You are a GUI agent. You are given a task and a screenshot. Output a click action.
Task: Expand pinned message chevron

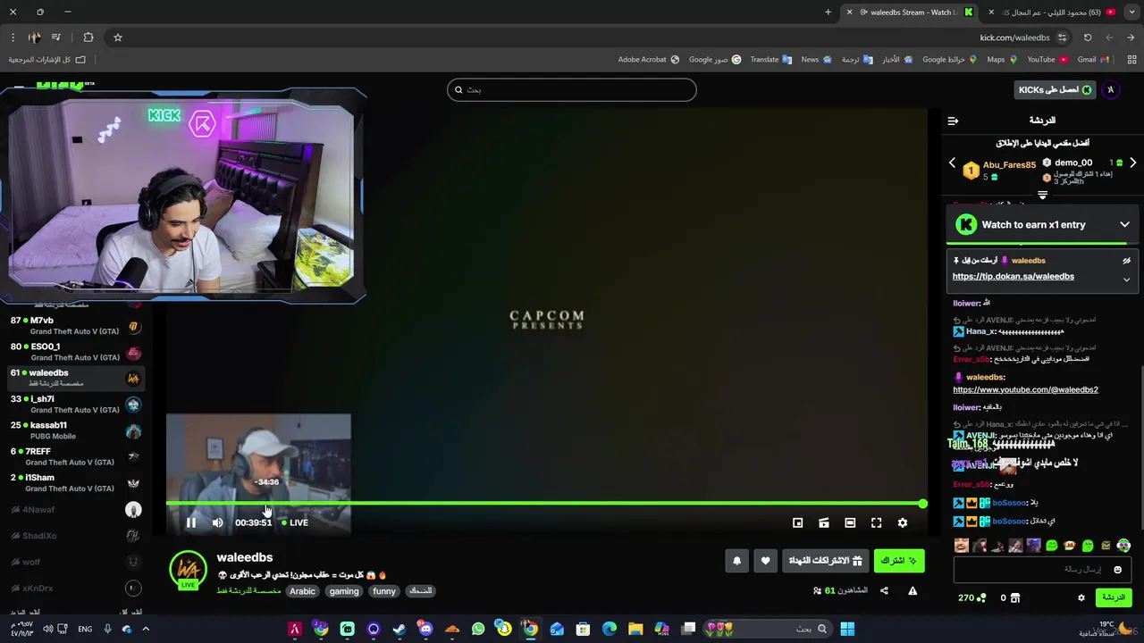point(1126,280)
